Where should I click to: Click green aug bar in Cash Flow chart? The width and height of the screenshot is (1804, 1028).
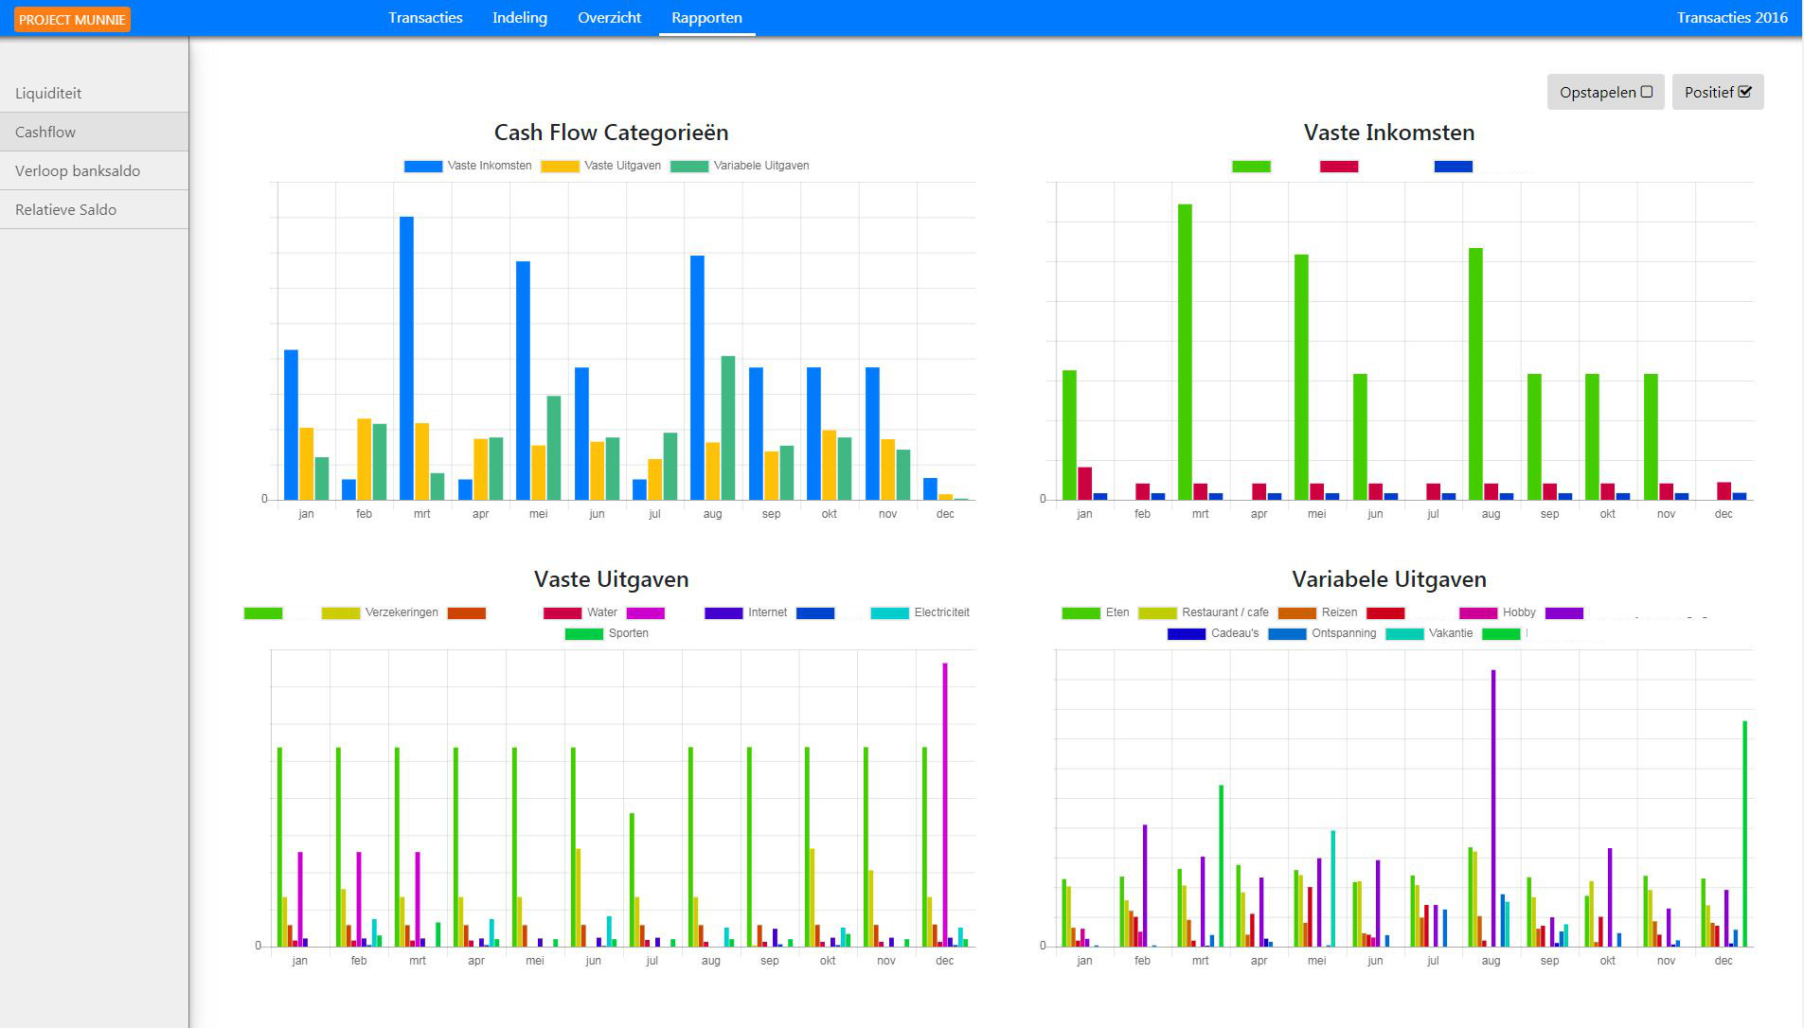pos(728,428)
